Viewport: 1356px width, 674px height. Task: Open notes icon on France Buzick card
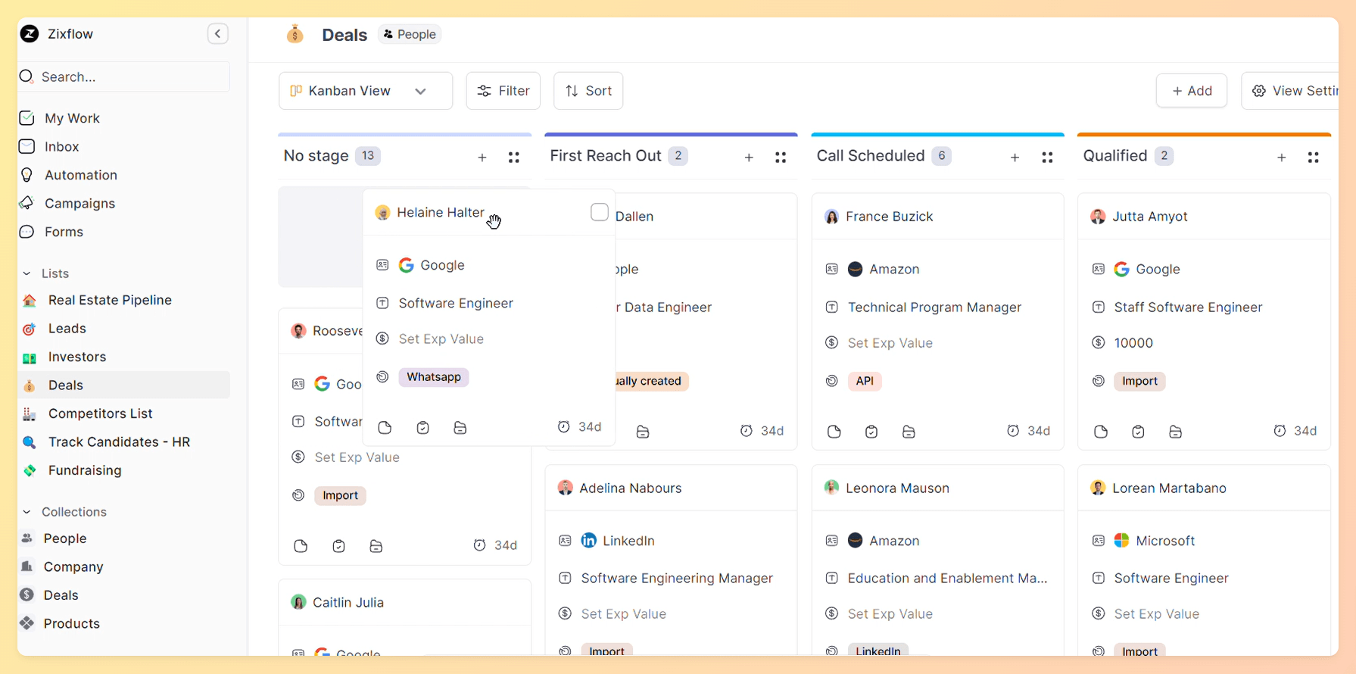pyautogui.click(x=834, y=432)
